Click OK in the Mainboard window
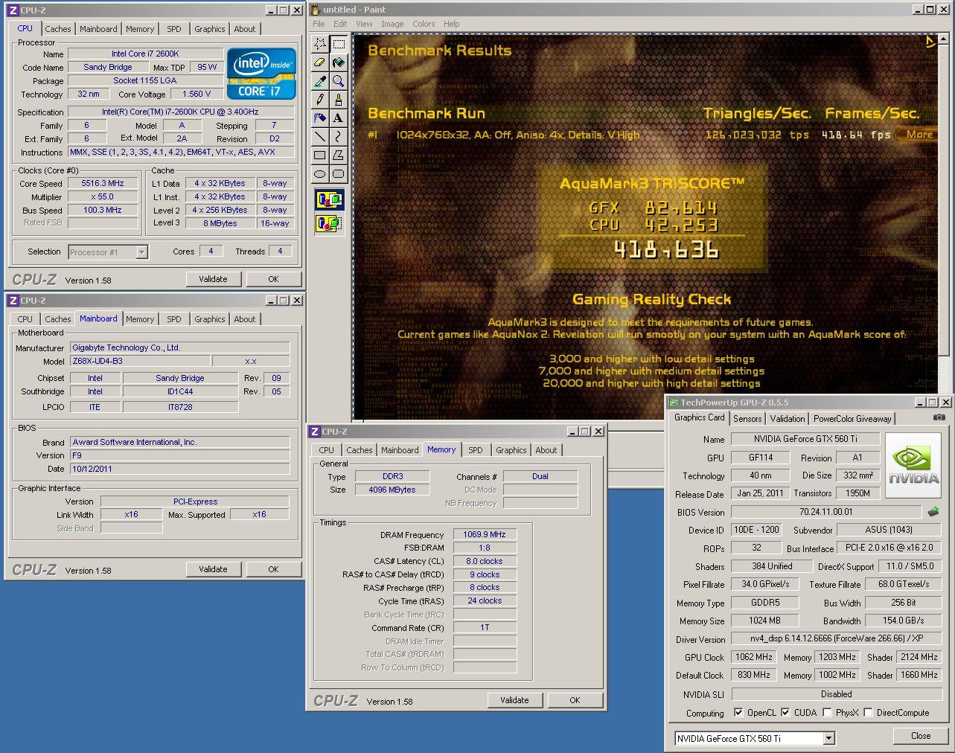 point(273,569)
